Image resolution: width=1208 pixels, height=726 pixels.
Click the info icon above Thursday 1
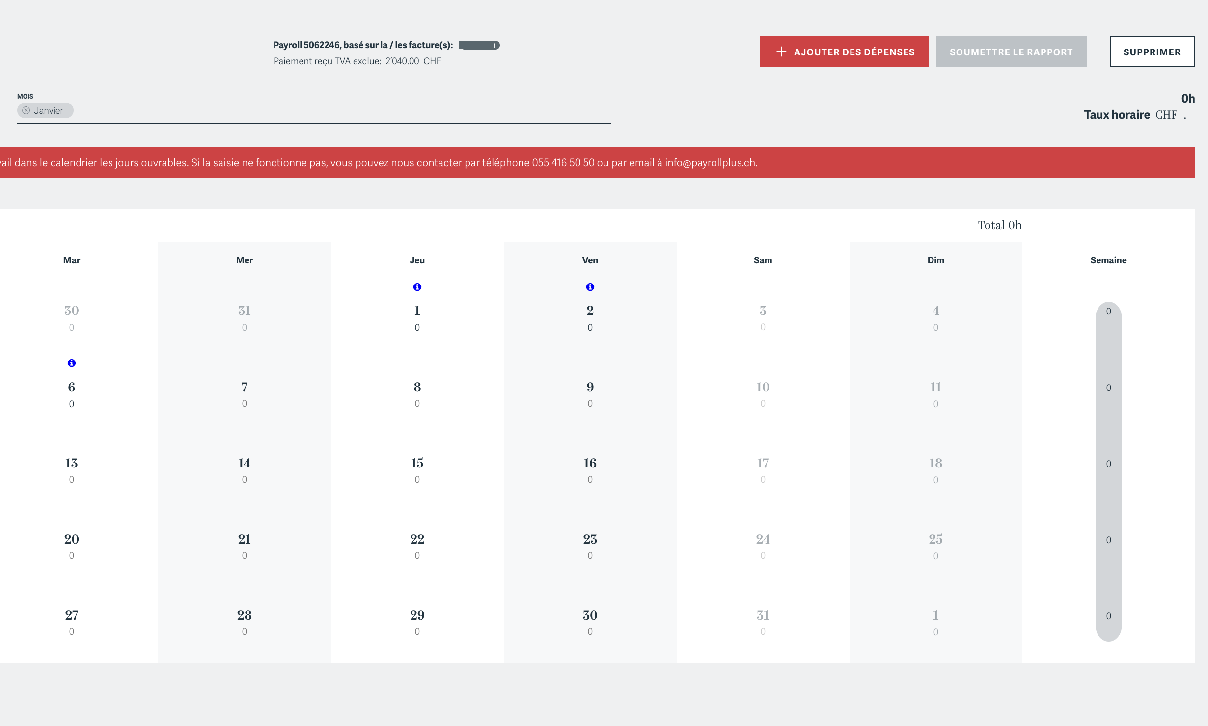(417, 287)
